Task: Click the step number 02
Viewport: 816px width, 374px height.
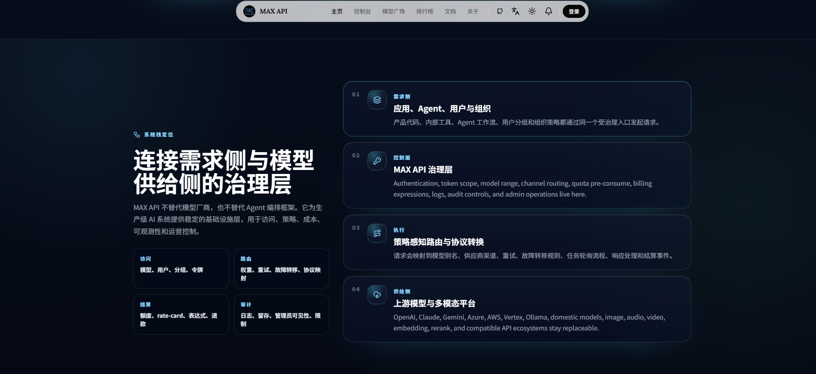Action: [x=356, y=155]
